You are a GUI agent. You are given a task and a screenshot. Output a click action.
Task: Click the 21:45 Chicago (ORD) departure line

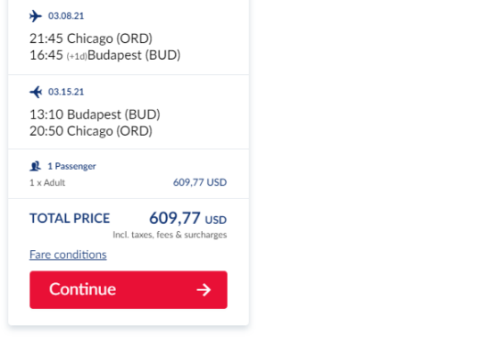click(91, 38)
